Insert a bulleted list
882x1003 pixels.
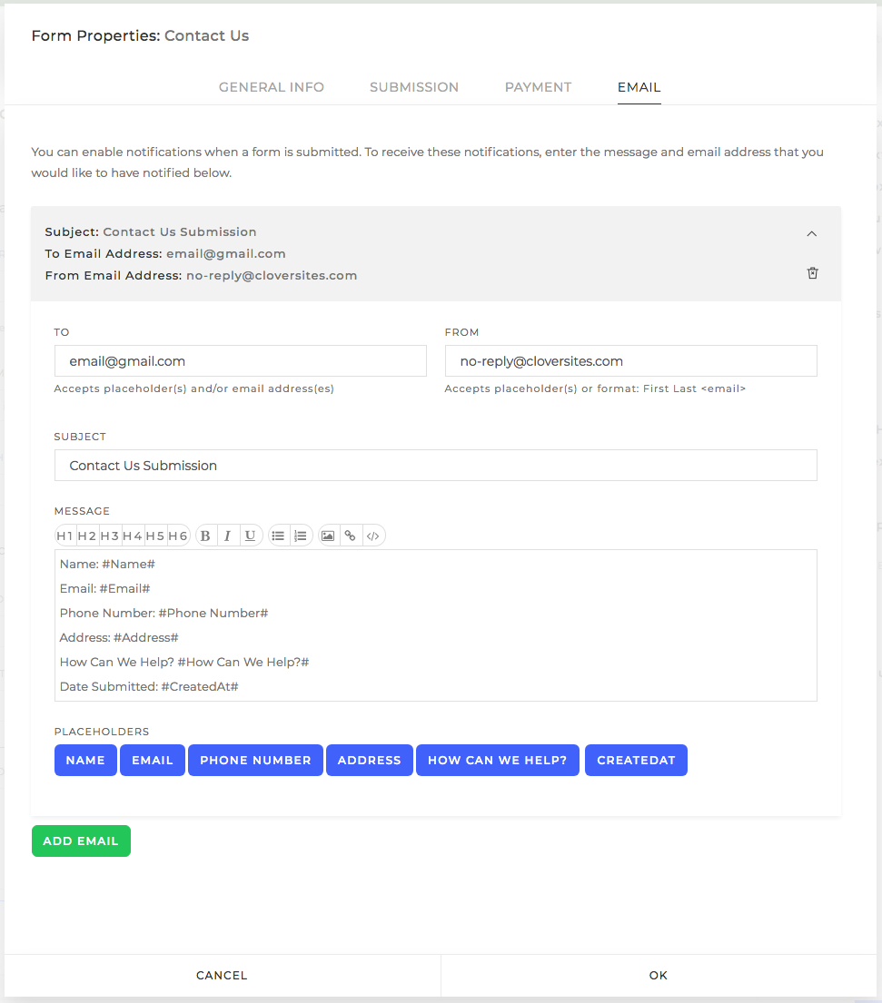(278, 536)
